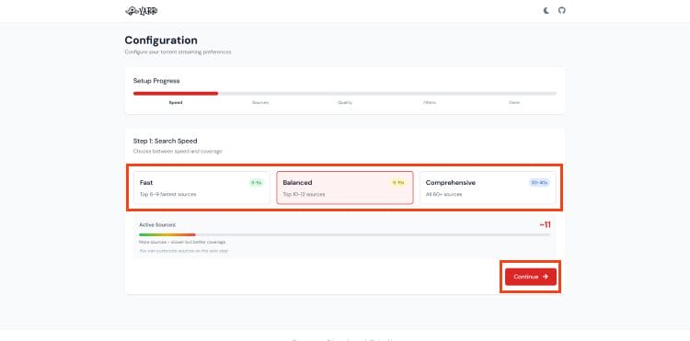Go to the Filters step label
Viewport: 690px width, 341px height.
tap(430, 102)
